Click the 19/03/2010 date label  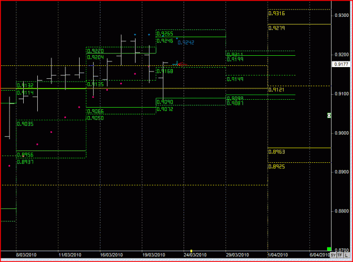[x=154, y=255]
